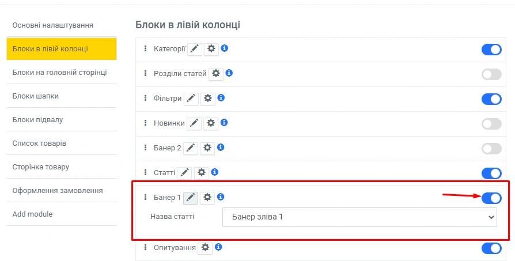Viewport: 515px width, 261px height.
Task: Select Блоки шапки menu item
Action: pyautogui.click(x=36, y=96)
